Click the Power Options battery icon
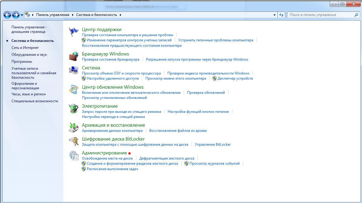The width and height of the screenshot is (362, 203). (74, 109)
